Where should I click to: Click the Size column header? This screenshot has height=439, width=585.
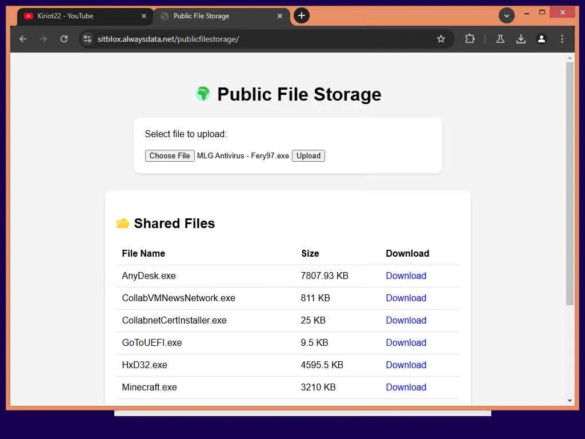click(310, 253)
